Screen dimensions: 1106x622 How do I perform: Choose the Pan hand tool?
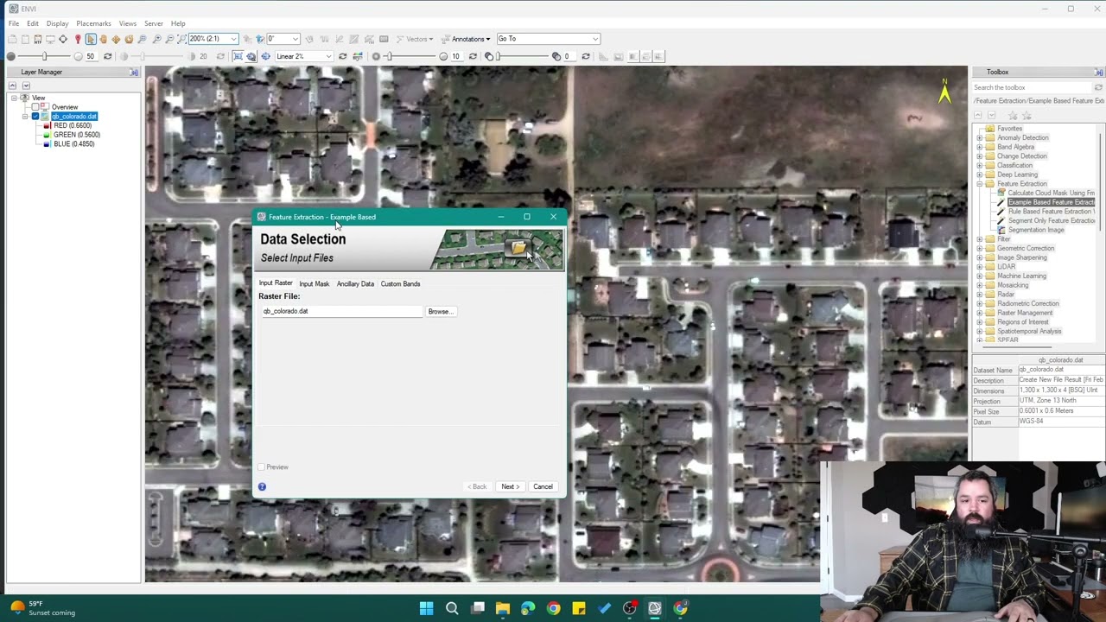pyautogui.click(x=104, y=39)
